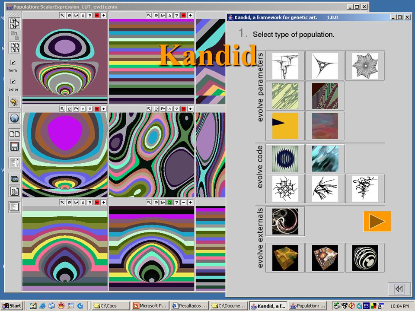
Task: Click the double-left rewind button in Kandid
Action: tap(399, 289)
